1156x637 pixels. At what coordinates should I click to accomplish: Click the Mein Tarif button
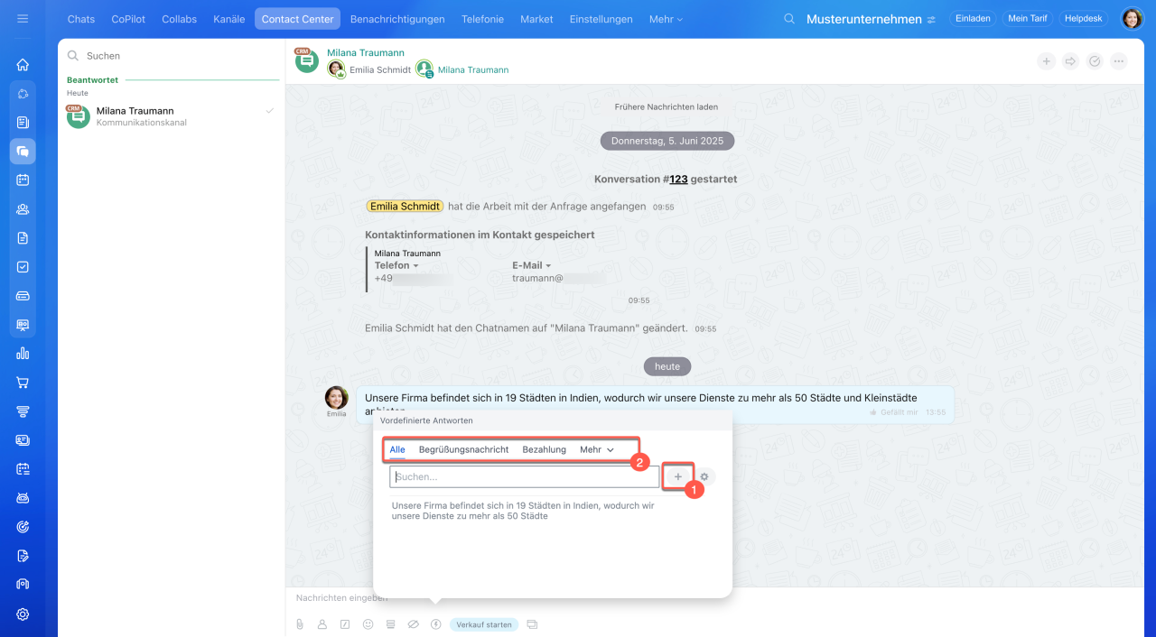click(1028, 19)
